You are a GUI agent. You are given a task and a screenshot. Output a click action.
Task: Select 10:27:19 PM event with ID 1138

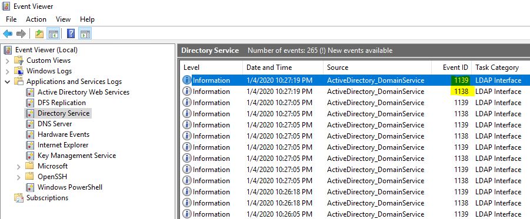[x=355, y=92]
